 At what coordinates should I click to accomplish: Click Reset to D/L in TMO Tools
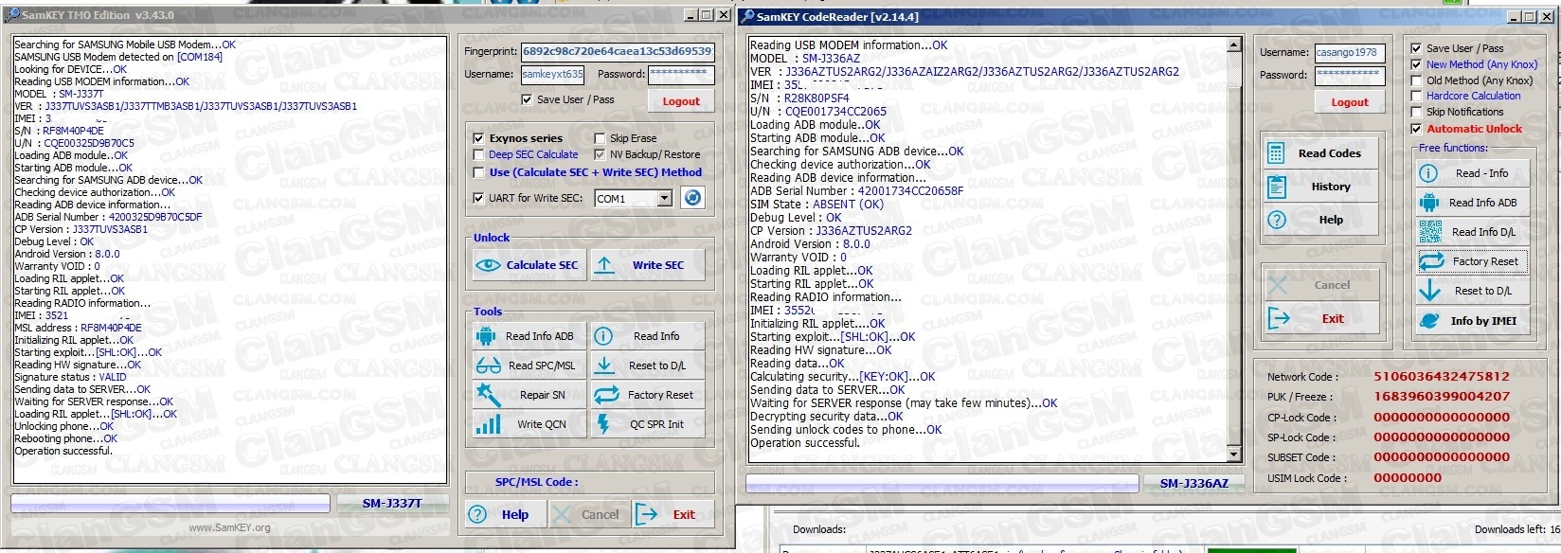point(648,366)
